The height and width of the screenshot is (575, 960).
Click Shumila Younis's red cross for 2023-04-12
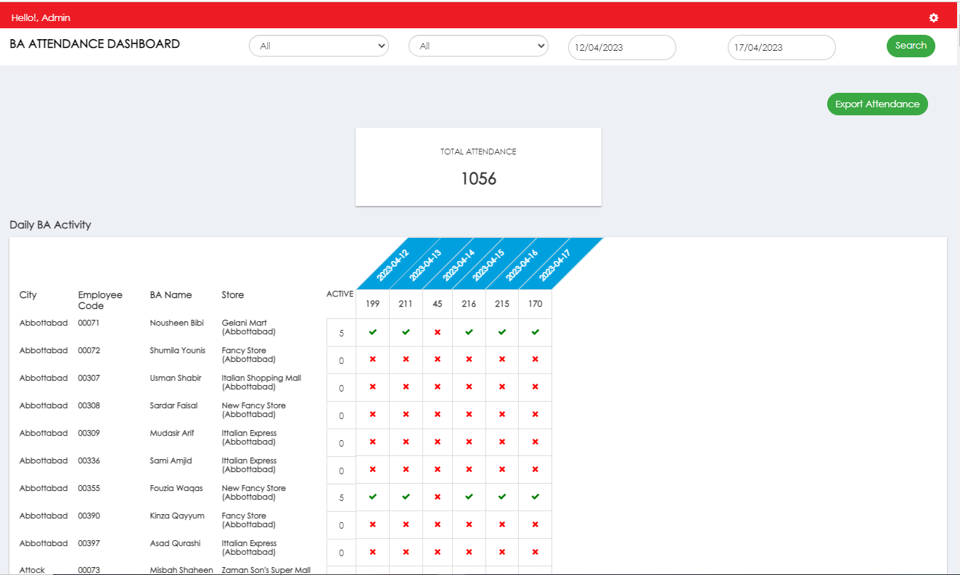[372, 360]
